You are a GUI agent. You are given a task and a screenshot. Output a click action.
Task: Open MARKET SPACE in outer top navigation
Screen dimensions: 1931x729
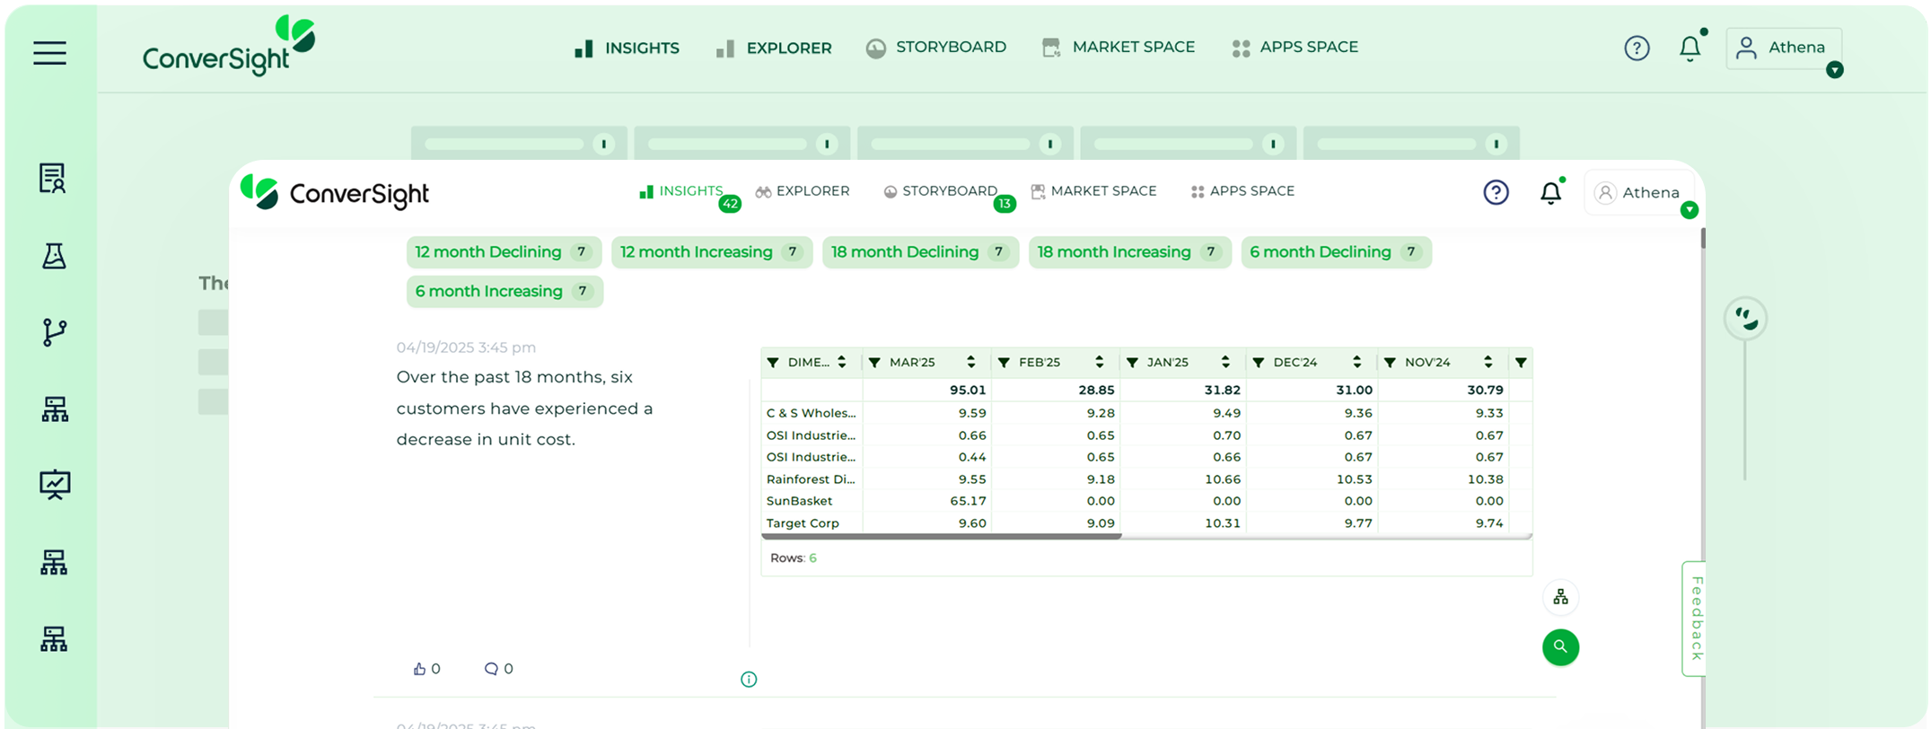click(x=1119, y=48)
